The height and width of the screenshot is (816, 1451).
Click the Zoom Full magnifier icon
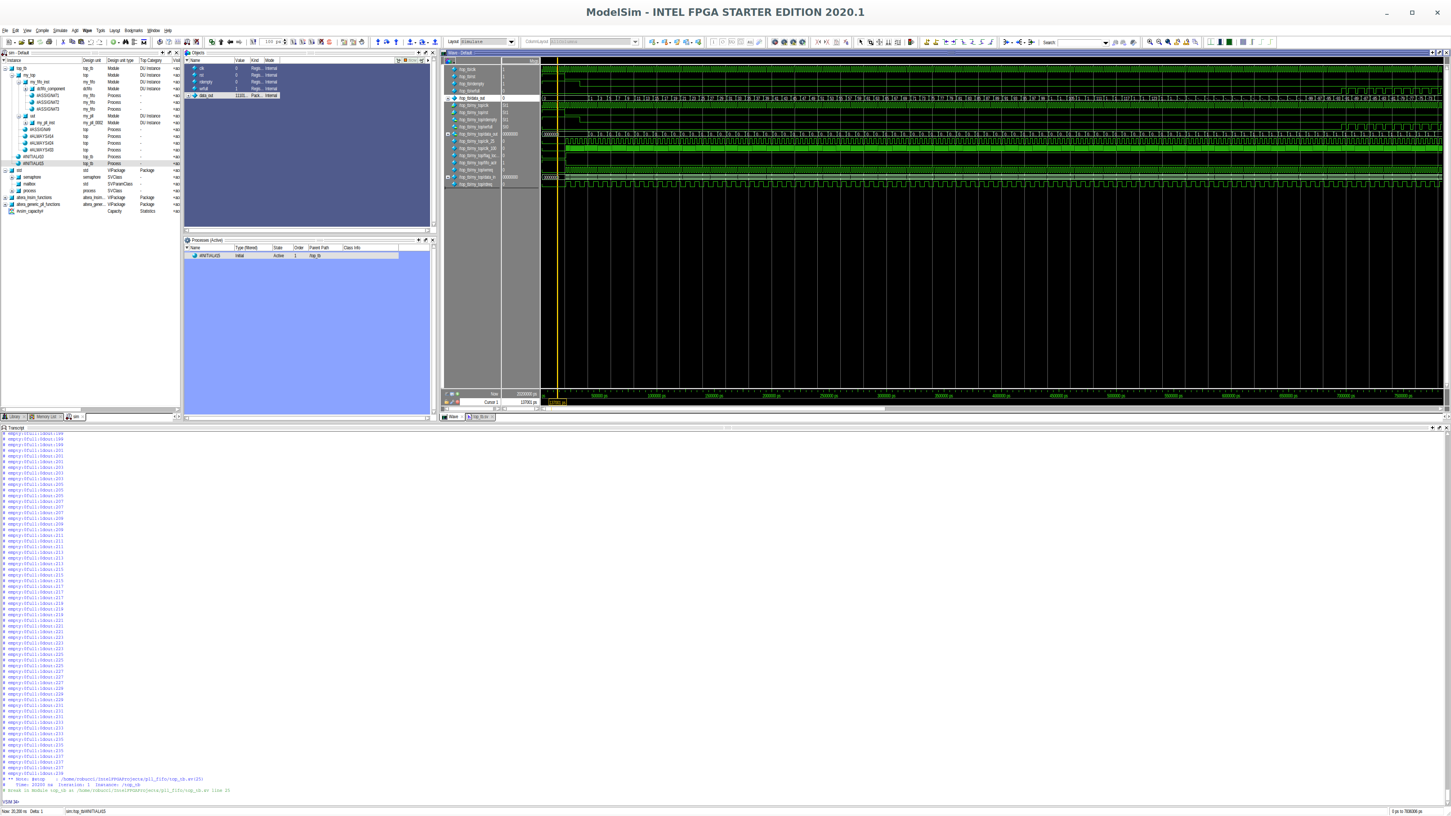[x=1168, y=42]
